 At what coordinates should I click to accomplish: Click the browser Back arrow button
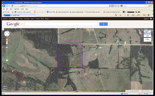point(4,6)
